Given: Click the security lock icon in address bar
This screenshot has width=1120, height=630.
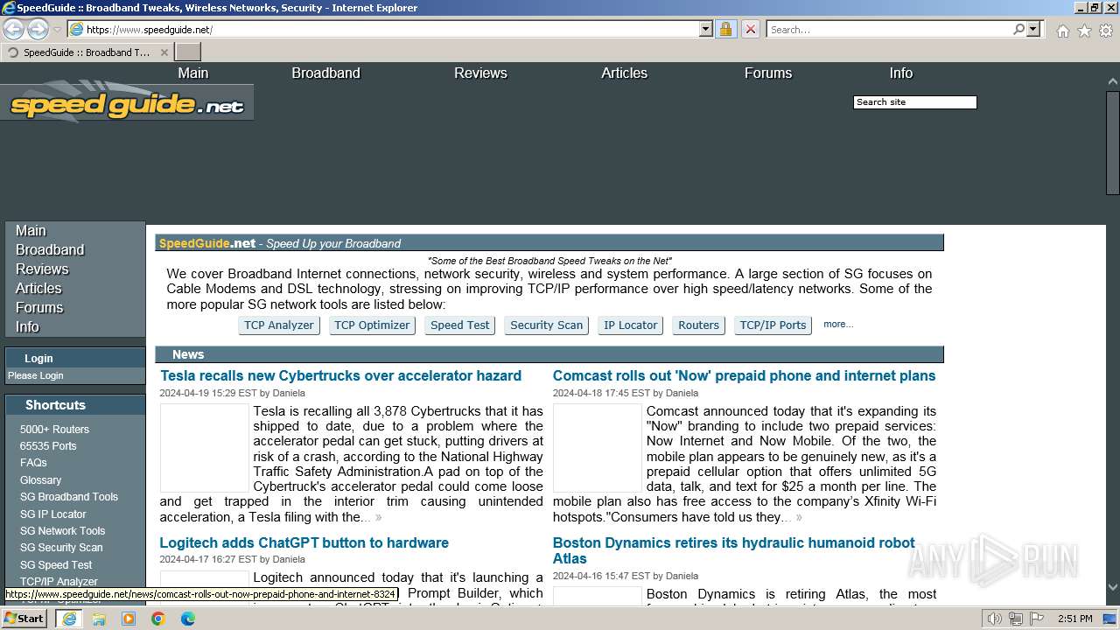Looking at the screenshot, I should coord(725,29).
